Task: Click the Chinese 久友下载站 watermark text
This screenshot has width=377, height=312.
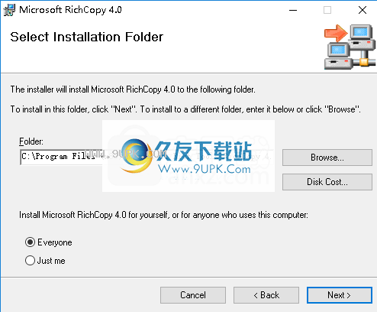Action: (x=204, y=151)
